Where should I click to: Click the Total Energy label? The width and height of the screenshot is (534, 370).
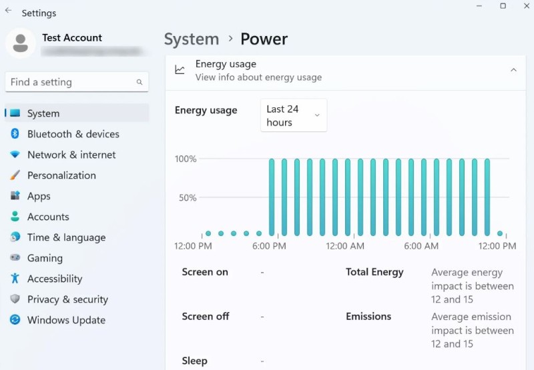click(x=374, y=272)
